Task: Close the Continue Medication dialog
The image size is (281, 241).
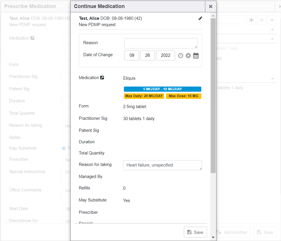Action: (x=210, y=6)
